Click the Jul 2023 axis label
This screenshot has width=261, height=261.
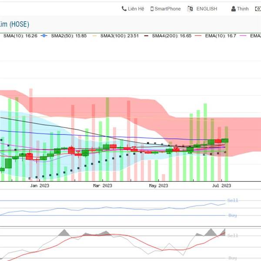pyautogui.click(x=221, y=186)
